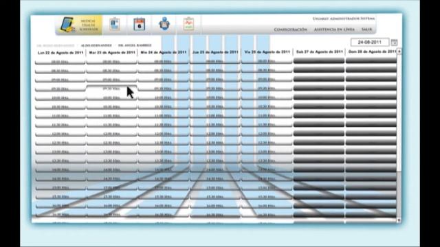Click the Medical Health Scheduler logo
Viewport: 440px width, 247px height.
tap(80, 25)
